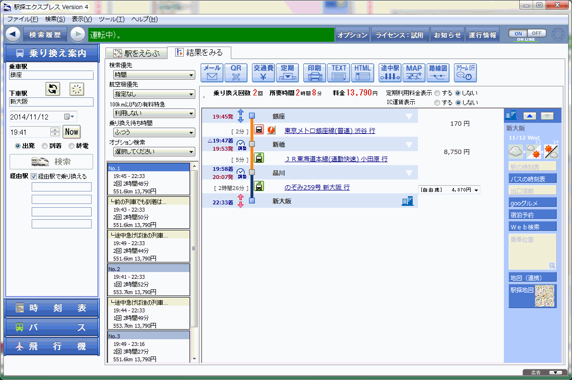Viewport: 572px width, 380px height.
Task: Open the ツール menu
Action: tap(111, 19)
